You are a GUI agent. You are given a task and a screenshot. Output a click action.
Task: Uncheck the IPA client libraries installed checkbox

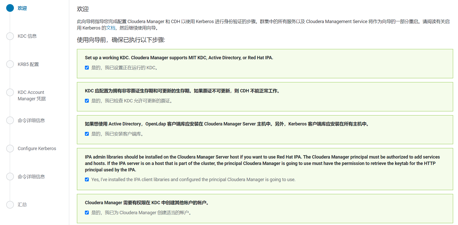(x=87, y=180)
